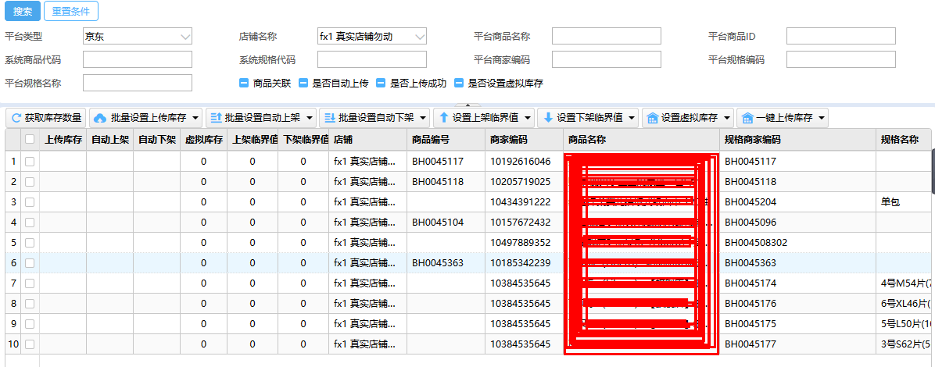Click the 重置条件 button
The height and width of the screenshot is (367, 935).
[x=71, y=11]
